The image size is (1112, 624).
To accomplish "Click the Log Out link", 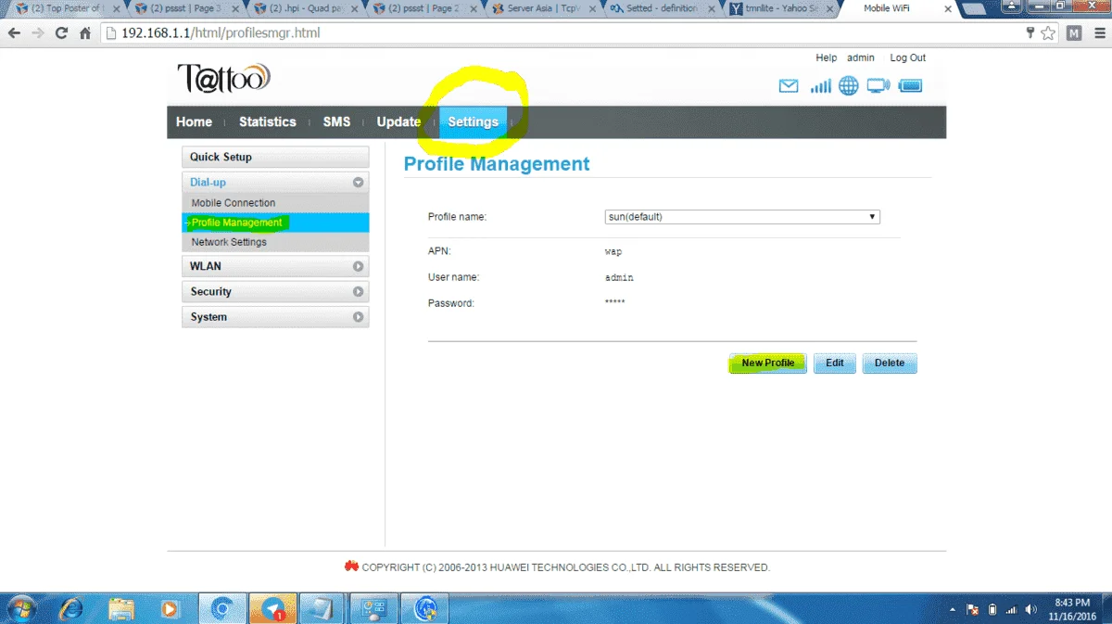I will 908,57.
